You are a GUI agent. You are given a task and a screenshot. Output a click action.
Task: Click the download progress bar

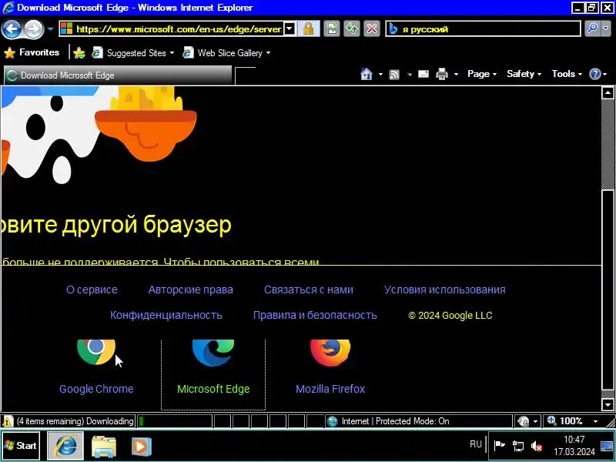click(175, 421)
